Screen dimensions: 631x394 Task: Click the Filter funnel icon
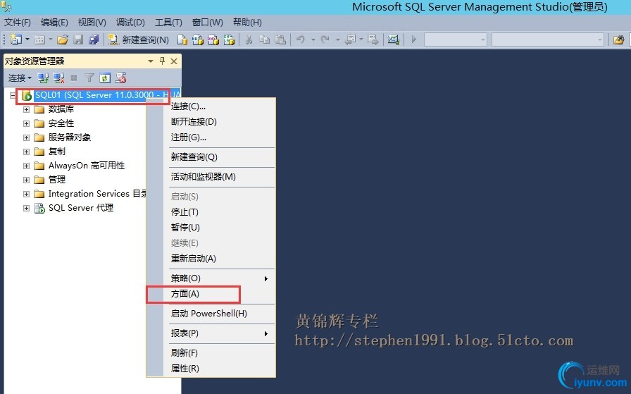click(x=89, y=78)
